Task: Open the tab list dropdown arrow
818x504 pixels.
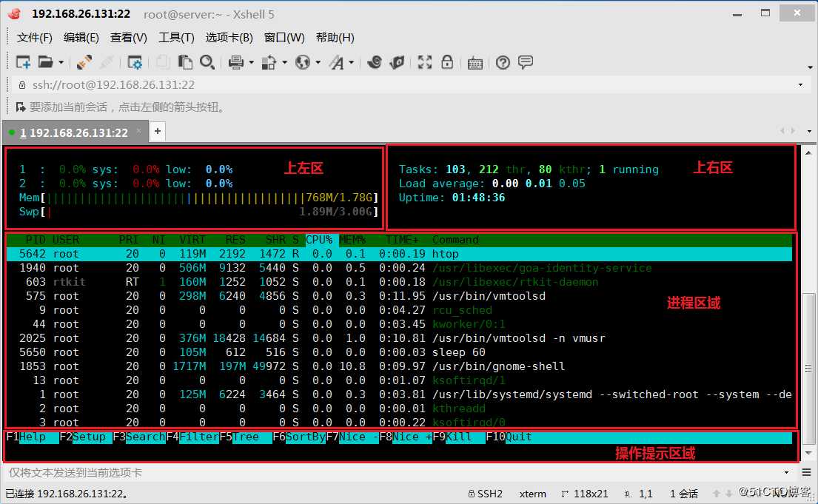Action: click(x=809, y=132)
